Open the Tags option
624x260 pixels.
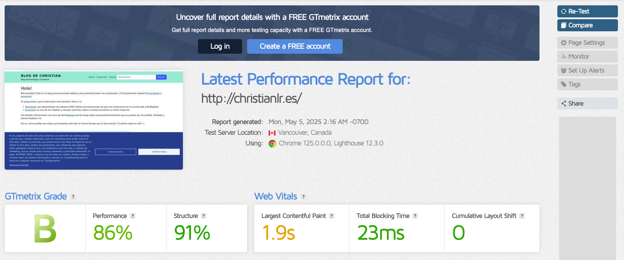(587, 84)
